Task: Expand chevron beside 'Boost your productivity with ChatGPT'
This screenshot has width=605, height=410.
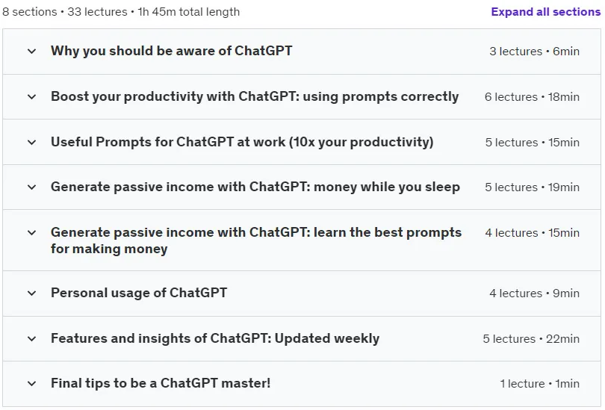Action: pos(32,97)
